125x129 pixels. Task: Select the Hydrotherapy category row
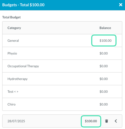coord(62,79)
